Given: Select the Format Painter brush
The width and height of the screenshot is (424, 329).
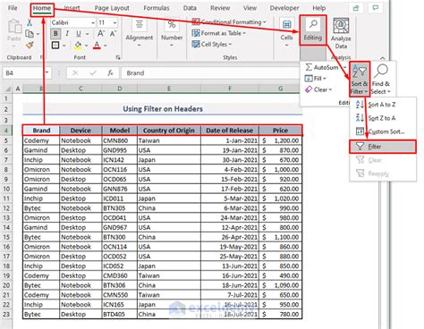Looking at the screenshot, I should pyautogui.click(x=30, y=46).
